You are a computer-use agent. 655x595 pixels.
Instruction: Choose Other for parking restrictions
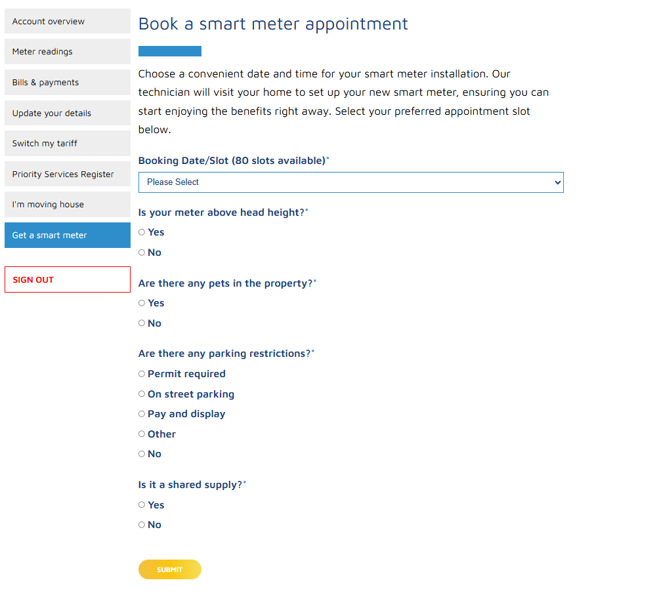[142, 434]
